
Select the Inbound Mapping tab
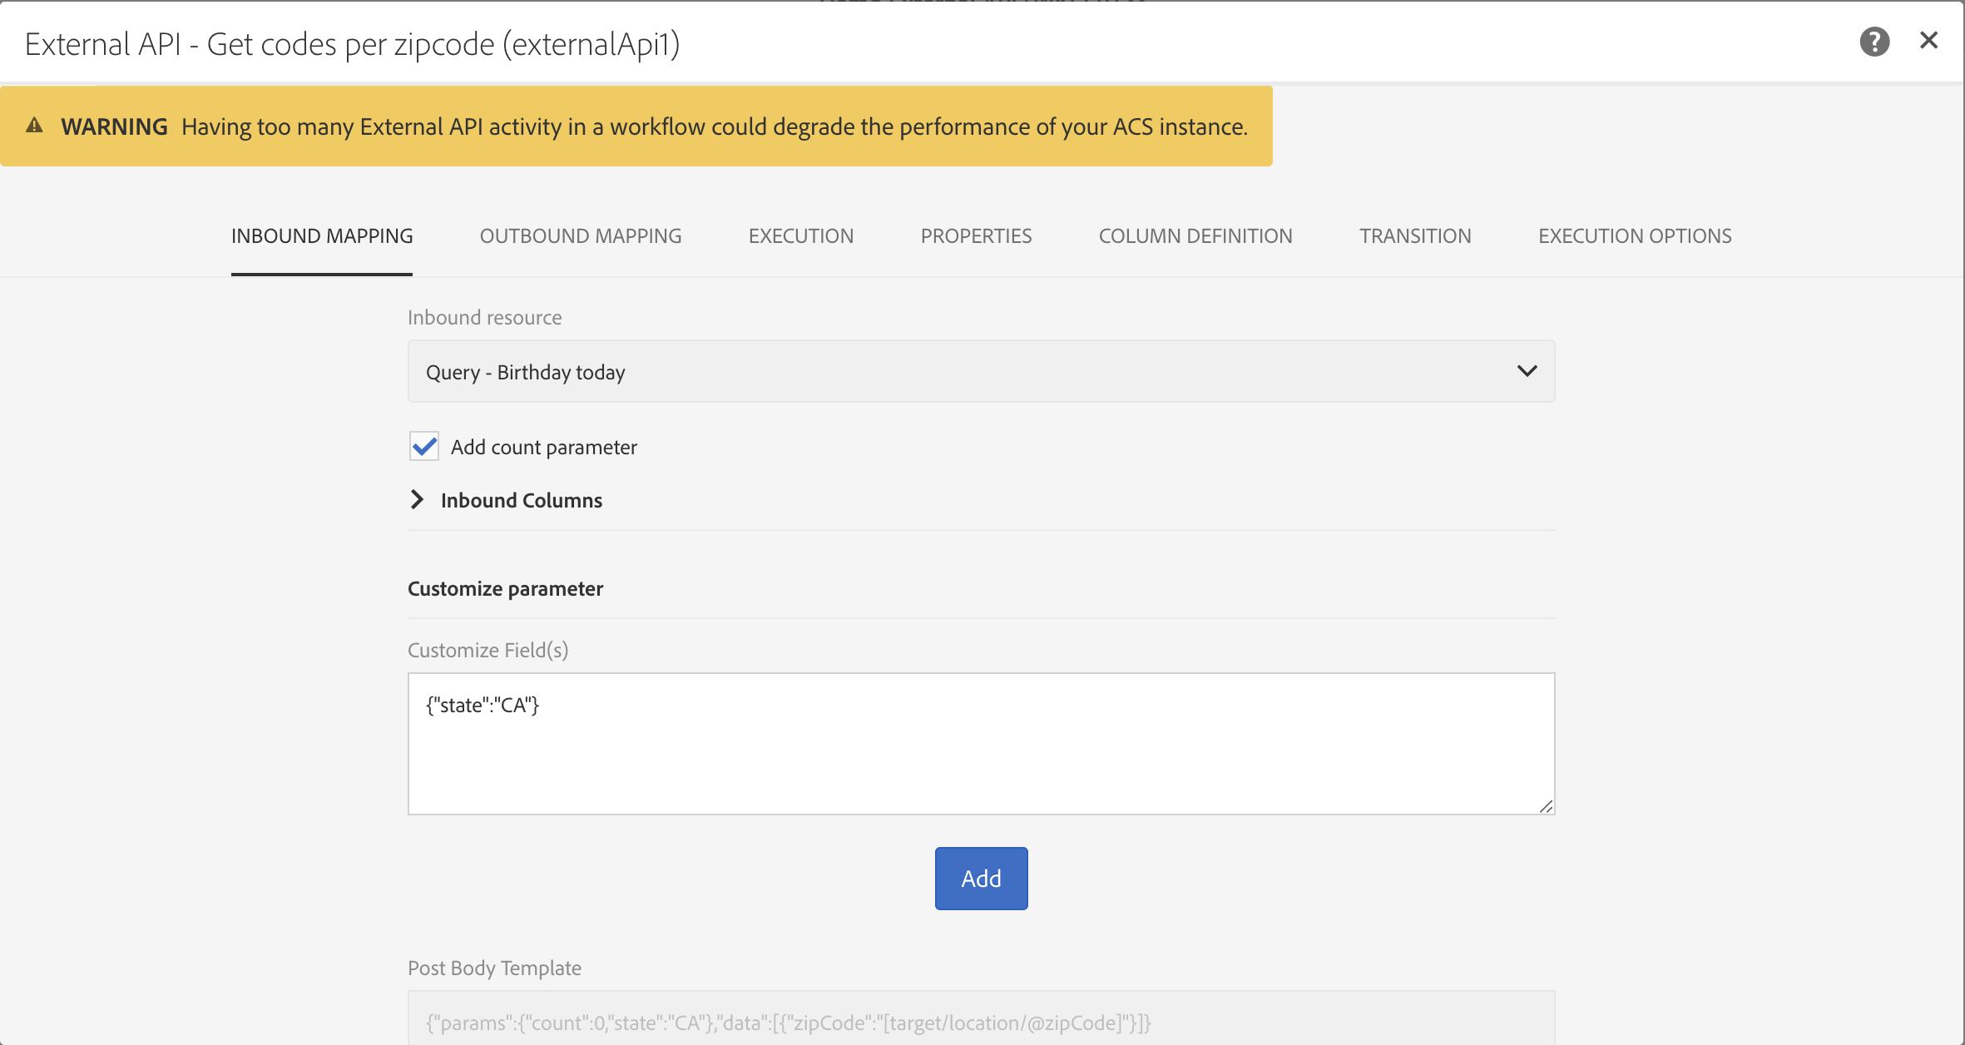click(x=322, y=236)
